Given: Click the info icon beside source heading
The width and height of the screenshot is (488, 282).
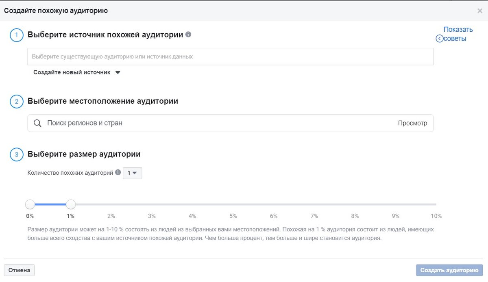Looking at the screenshot, I should coord(188,35).
